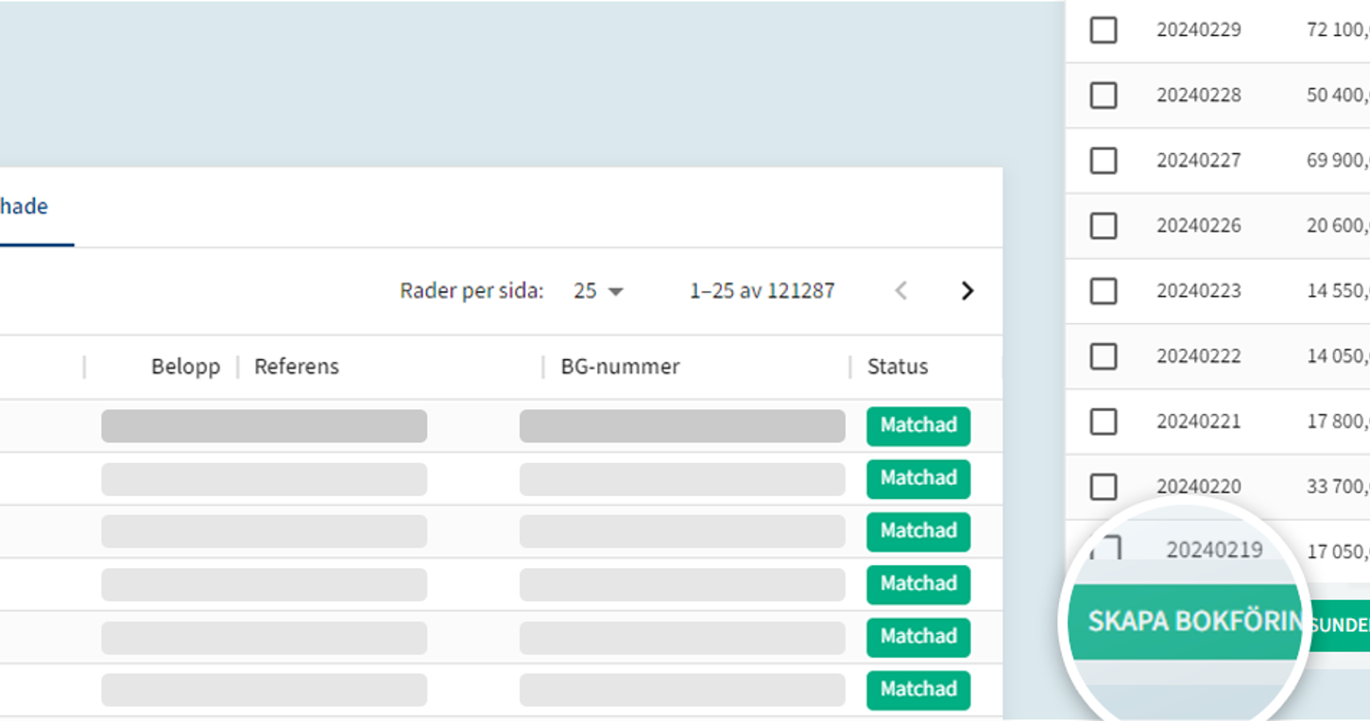Sort by the Belopp column header
The image size is (1370, 721).
coord(185,367)
